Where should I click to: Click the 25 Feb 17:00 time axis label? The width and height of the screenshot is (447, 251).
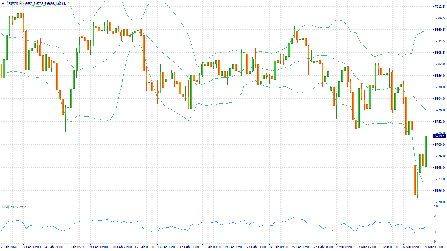coord(301,247)
